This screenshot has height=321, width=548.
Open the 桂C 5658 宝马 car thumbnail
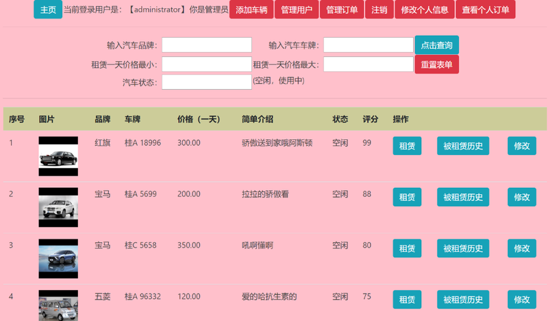[58, 259]
